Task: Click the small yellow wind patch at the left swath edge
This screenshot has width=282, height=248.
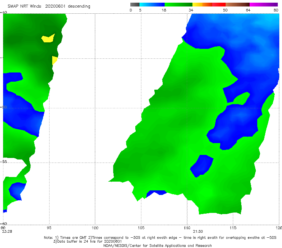Action: [54, 60]
